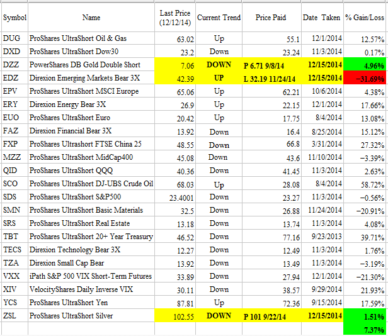Click the 12.57% gain cell
Image resolution: width=388 pixels, height=336 pixels.
click(365, 38)
